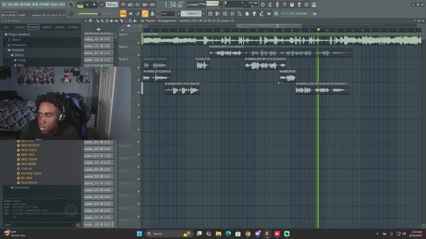Screen dimensions: 426x239
Task: Open Windows Start menu
Action: coord(139,234)
